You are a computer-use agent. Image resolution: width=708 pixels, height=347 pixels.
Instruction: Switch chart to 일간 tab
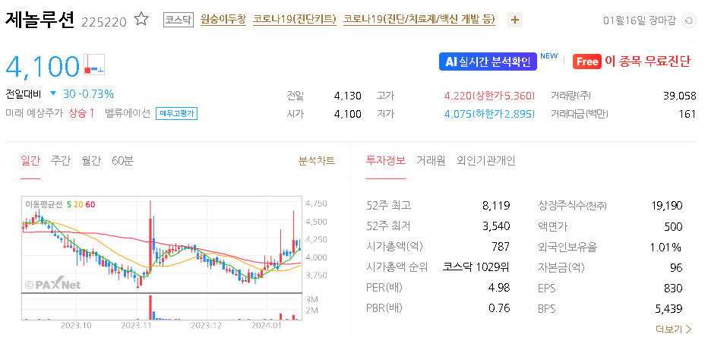(x=30, y=160)
